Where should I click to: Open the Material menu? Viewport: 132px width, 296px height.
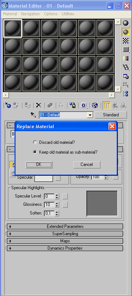(x=10, y=14)
